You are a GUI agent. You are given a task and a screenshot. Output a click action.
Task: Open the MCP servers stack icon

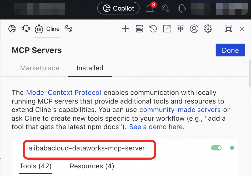(x=139, y=29)
